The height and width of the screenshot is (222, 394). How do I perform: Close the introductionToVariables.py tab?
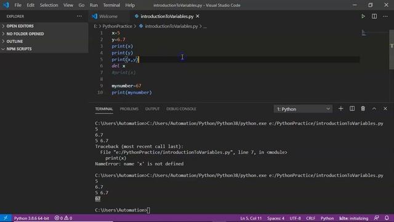(x=198, y=16)
